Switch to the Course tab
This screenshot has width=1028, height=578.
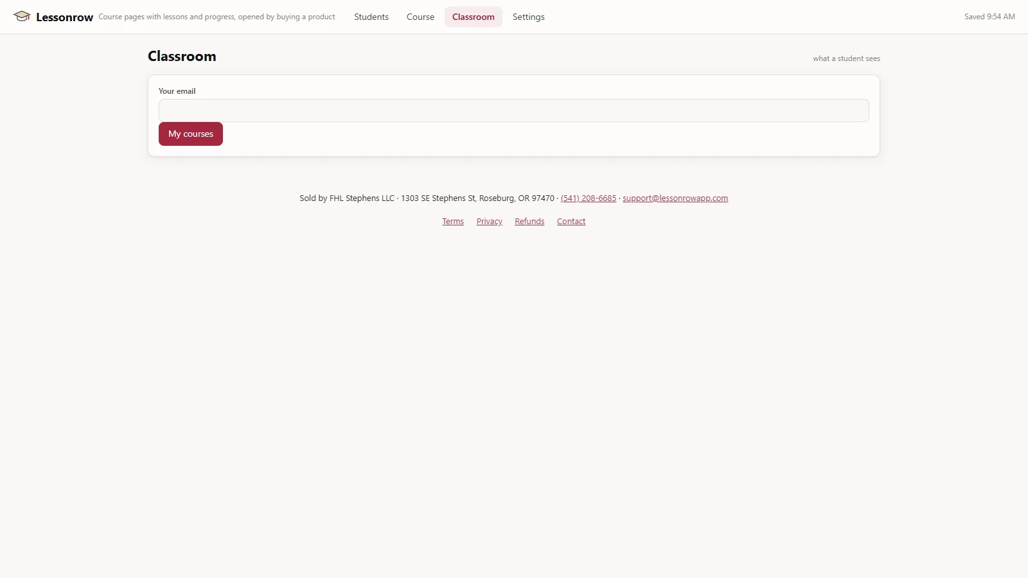coord(420,17)
